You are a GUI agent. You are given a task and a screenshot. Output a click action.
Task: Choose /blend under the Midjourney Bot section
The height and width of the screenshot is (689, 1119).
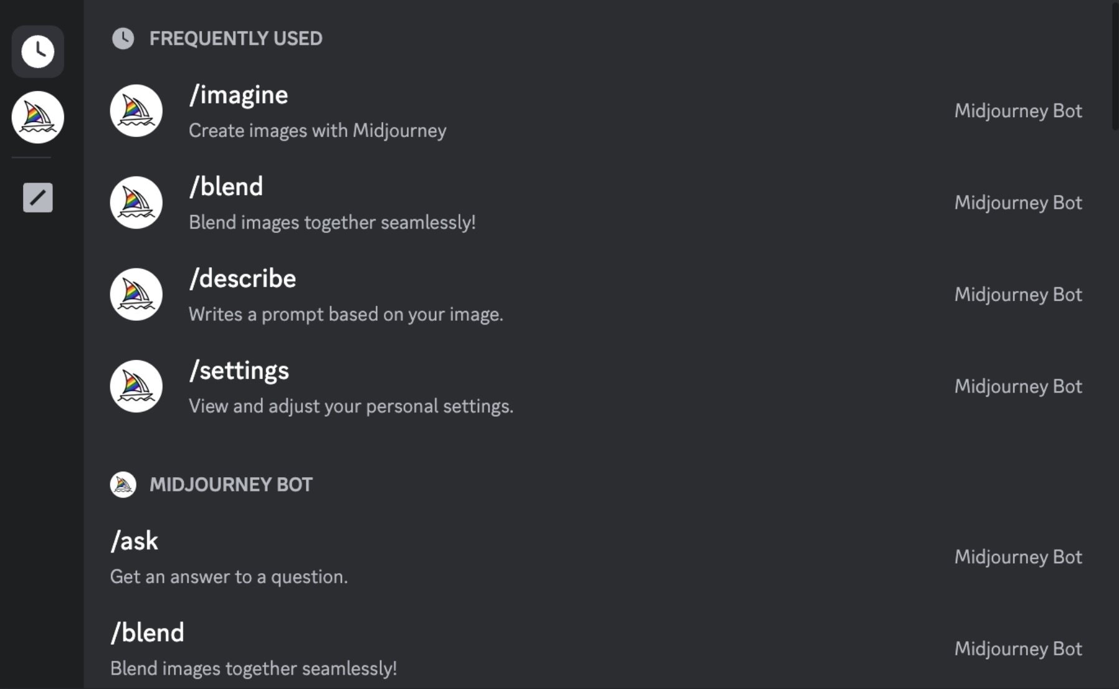[x=596, y=648]
